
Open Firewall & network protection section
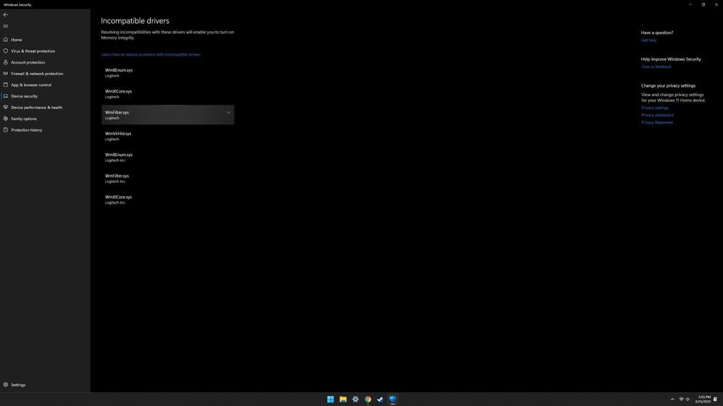45,74
